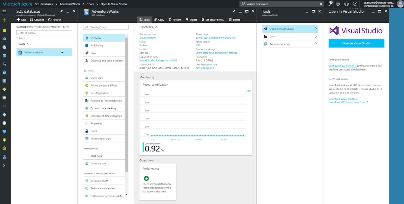Open Geo-Replication settings item
This screenshot has height=204, width=404.
[104, 93]
